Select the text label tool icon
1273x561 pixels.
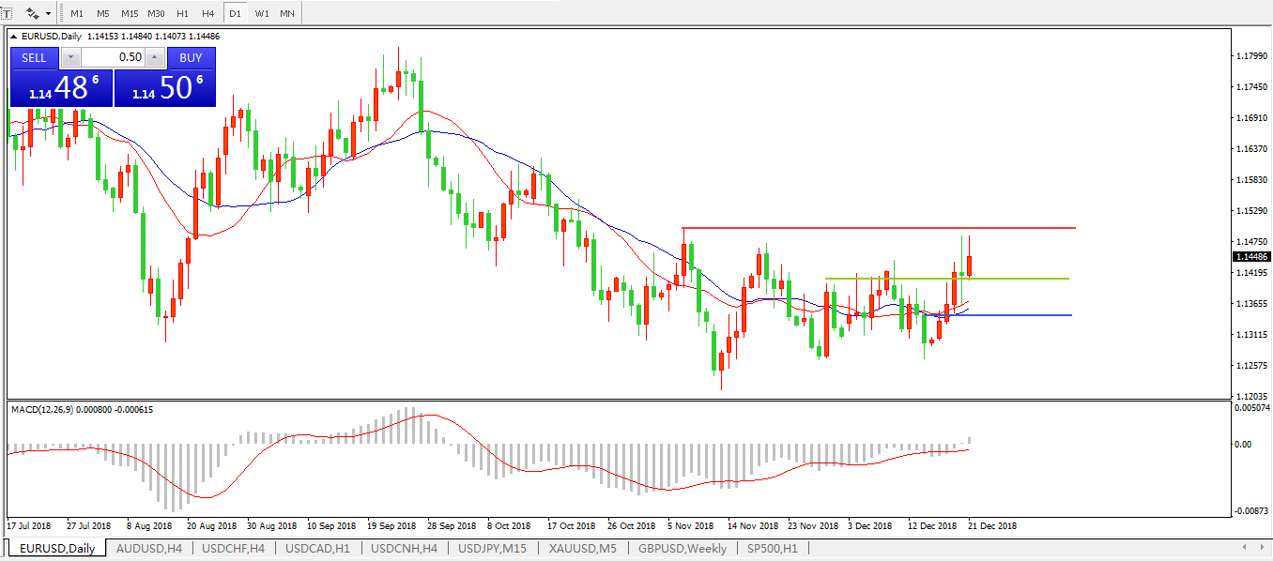click(x=6, y=13)
